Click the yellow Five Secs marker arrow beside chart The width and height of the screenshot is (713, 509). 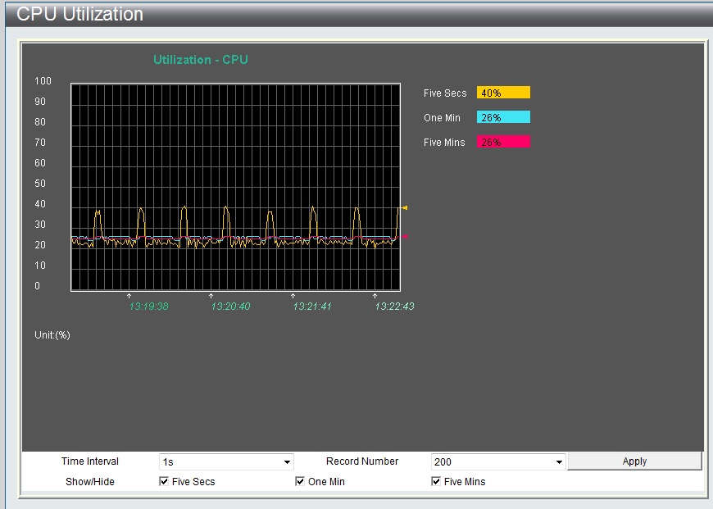404,208
